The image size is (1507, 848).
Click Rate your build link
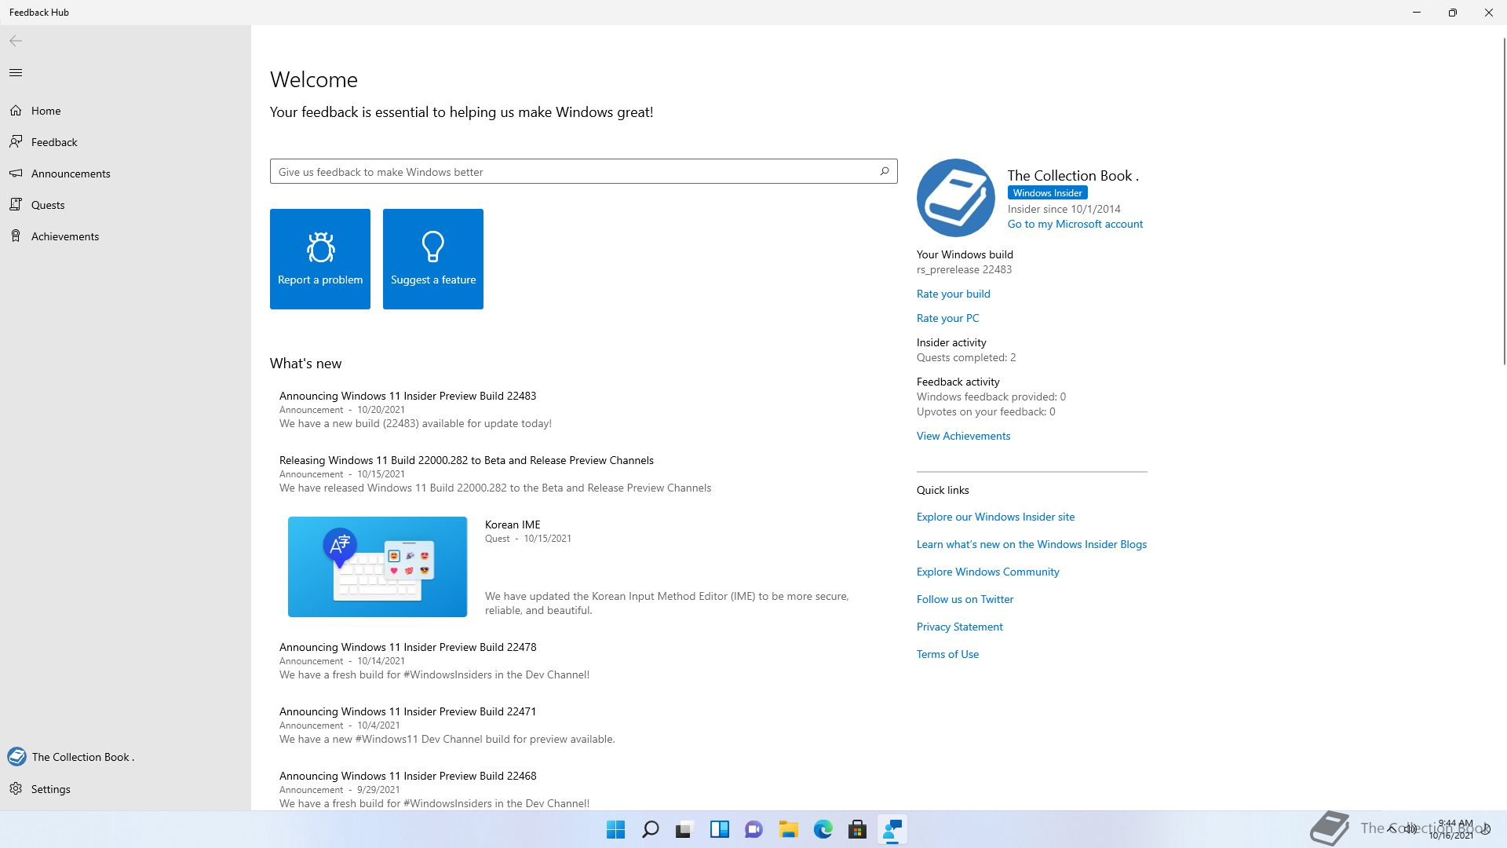953,294
